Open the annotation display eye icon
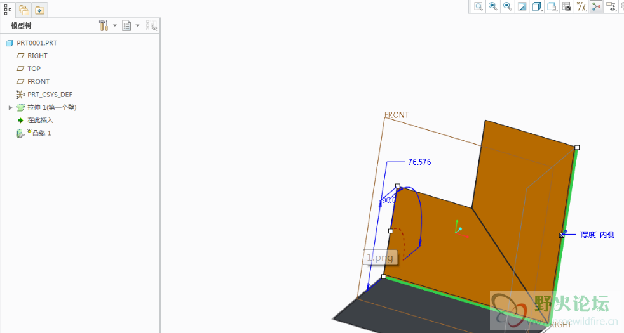This screenshot has width=624, height=333. (611, 6)
